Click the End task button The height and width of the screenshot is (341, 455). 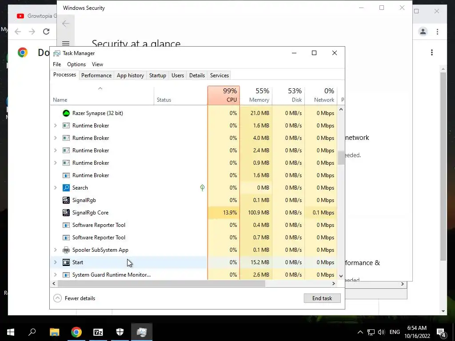322,298
